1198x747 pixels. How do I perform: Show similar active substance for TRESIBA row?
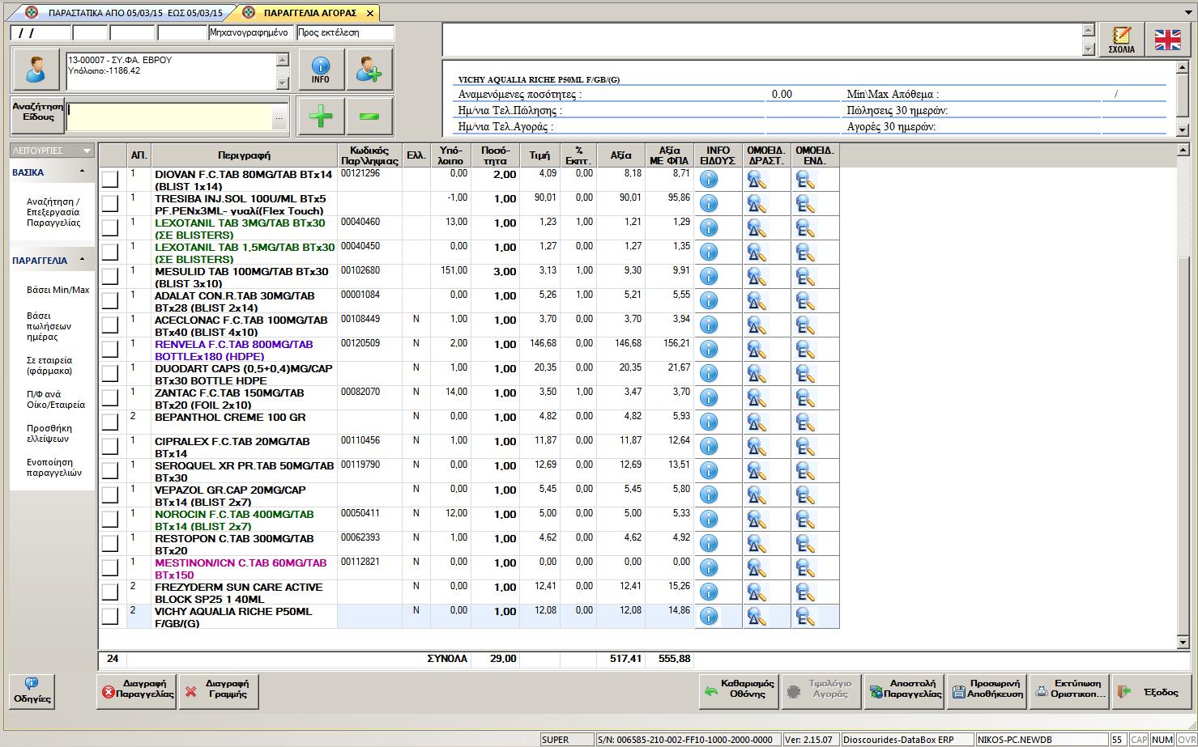pos(757,204)
